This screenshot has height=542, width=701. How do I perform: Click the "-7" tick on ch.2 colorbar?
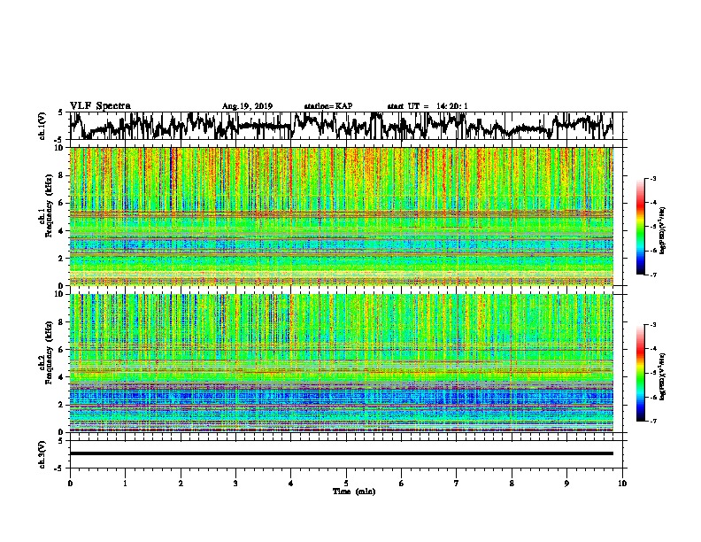click(x=652, y=421)
